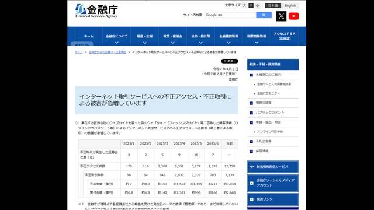Click square icon beside 各種窓口のご案内
Screen dimensions: 374x210
tap(251, 75)
